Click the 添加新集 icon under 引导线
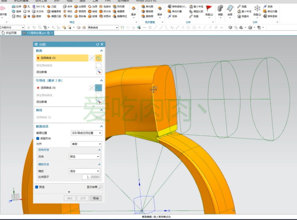 (x=100, y=102)
